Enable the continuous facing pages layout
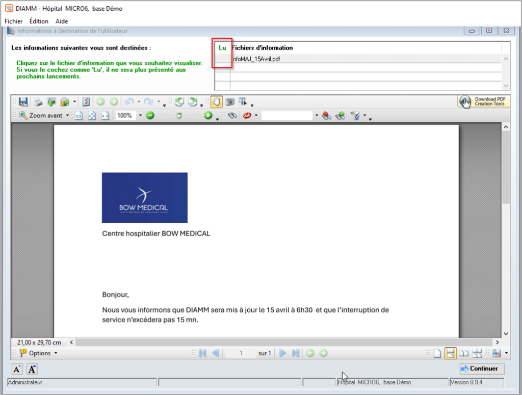The height and width of the screenshot is (395, 522). point(477,353)
